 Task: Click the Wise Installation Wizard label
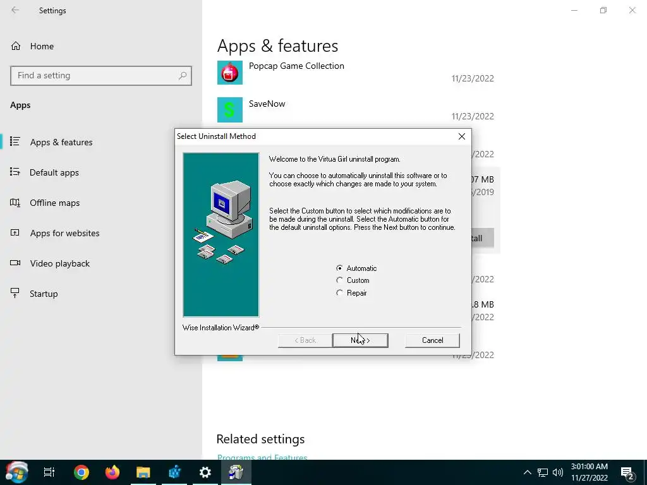point(221,328)
